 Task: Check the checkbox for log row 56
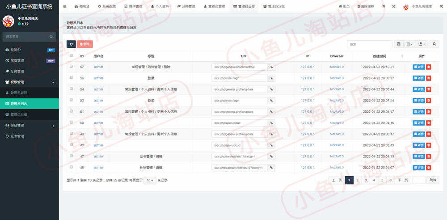[71, 77]
